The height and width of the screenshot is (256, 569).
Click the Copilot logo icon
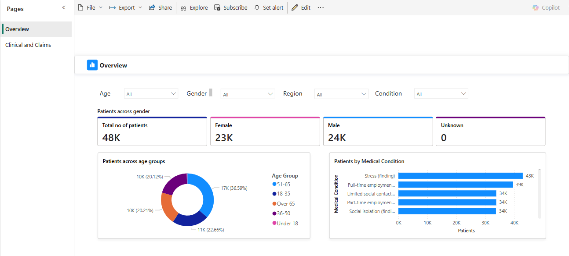tap(536, 7)
